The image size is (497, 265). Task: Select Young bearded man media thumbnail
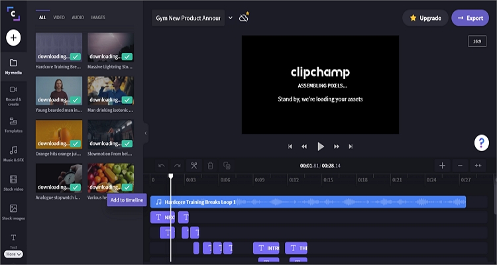[x=58, y=91]
